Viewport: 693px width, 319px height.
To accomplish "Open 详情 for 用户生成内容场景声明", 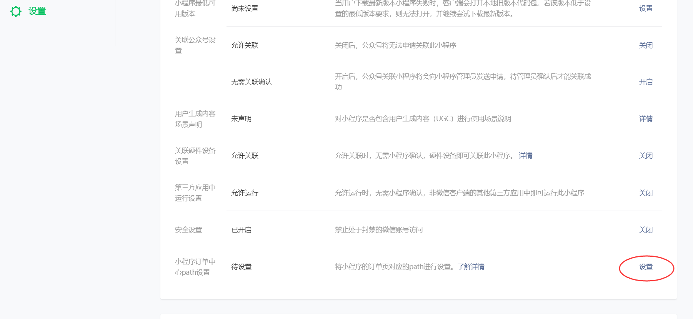I will [x=646, y=119].
